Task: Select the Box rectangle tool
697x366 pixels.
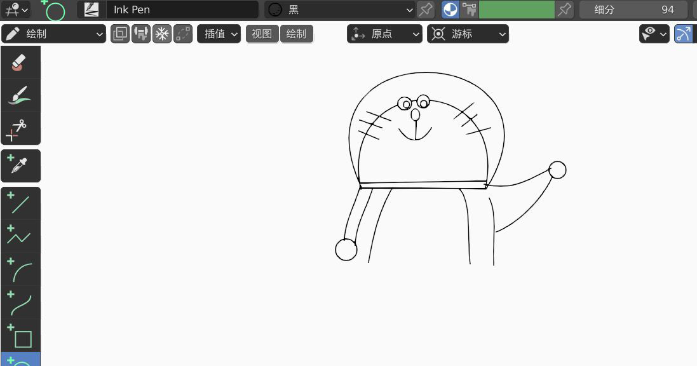Action: 20,335
